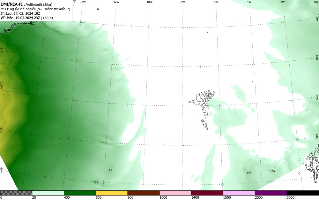Image resolution: width=319 pixels, height=200 pixels.
Task: Select the light green 25–400 legend swatch
Action: 48,193
